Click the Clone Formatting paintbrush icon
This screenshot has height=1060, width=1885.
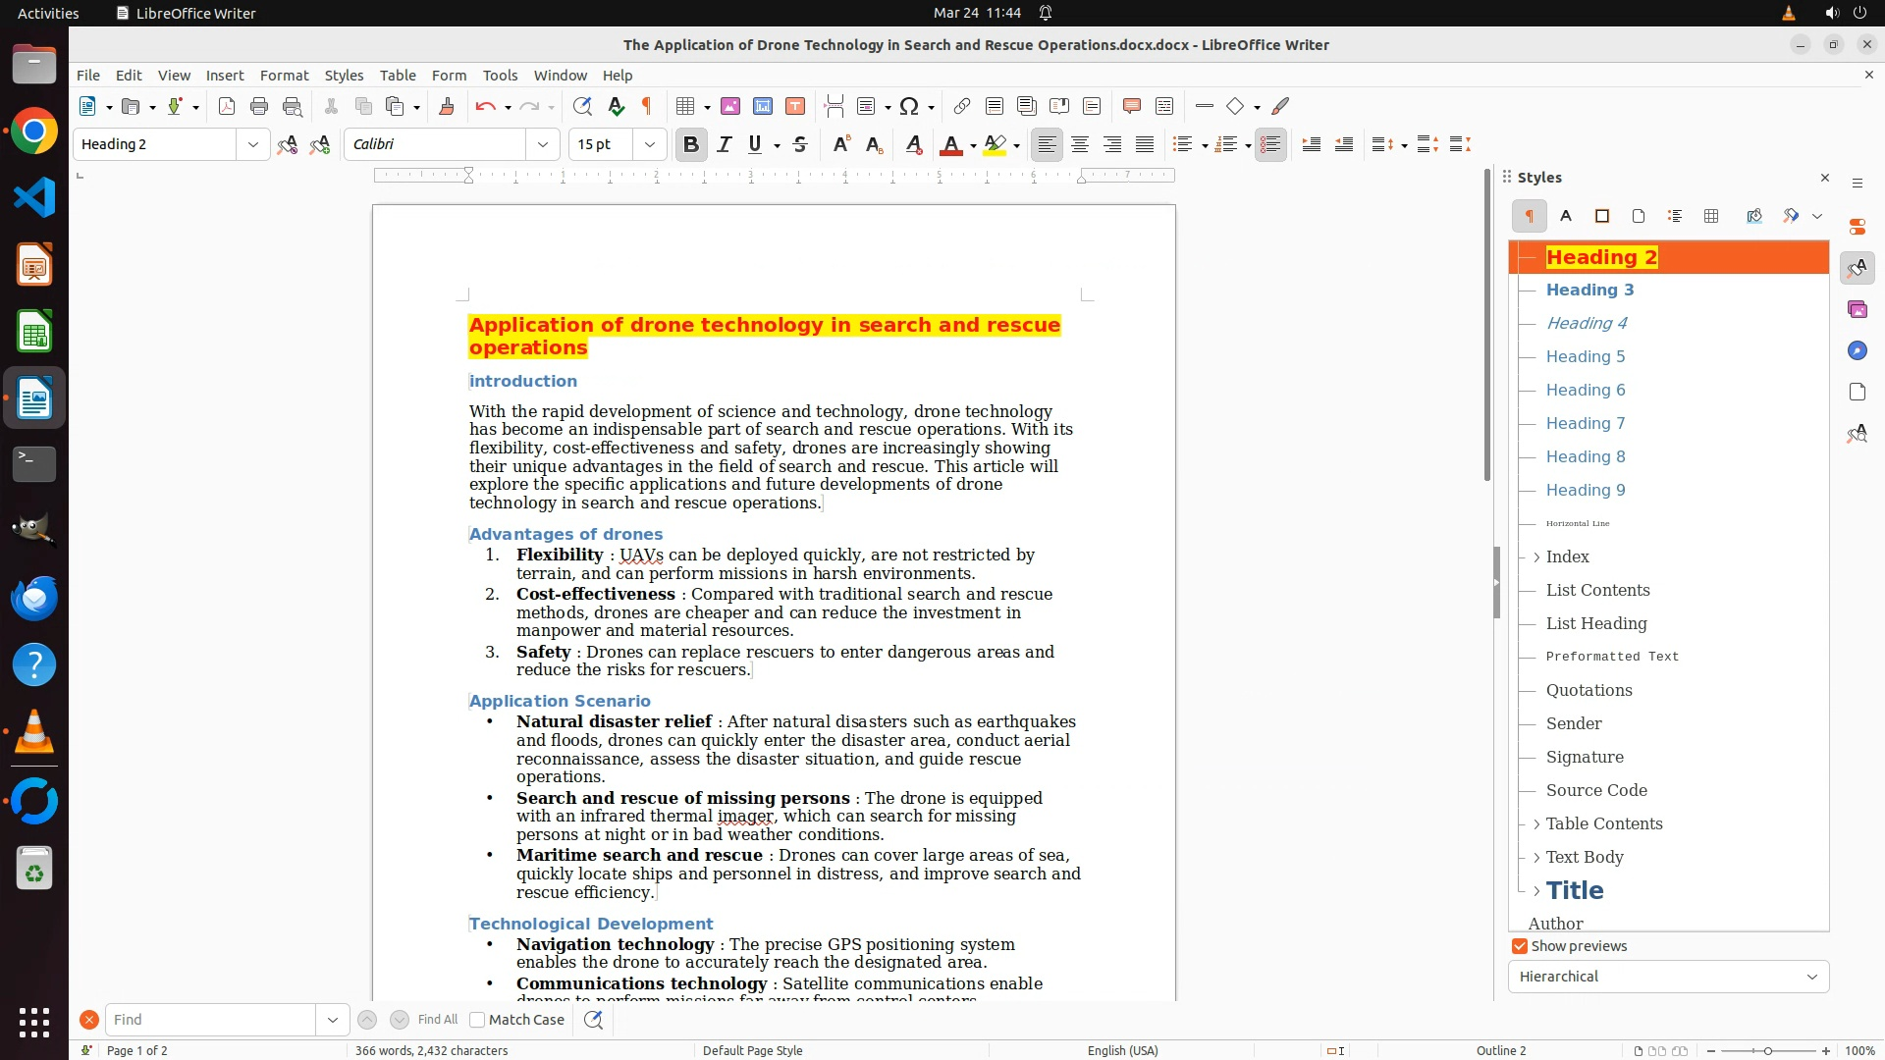[447, 106]
